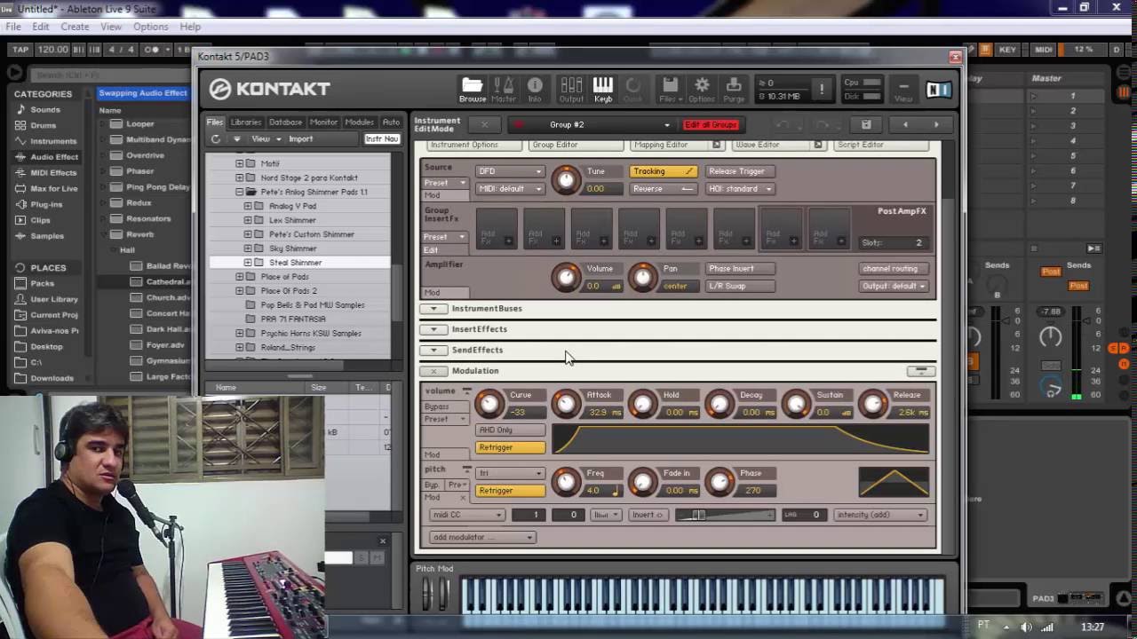
Task: Enable Edit all Groups
Action: [711, 125]
